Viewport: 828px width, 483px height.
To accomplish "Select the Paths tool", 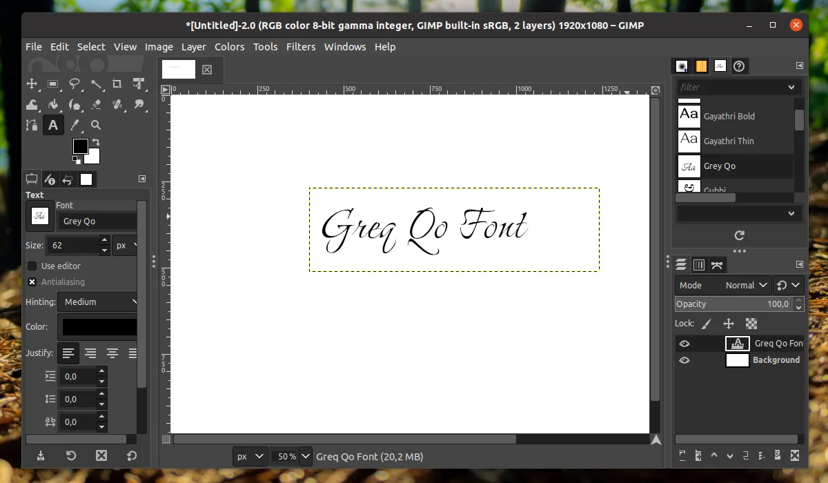I will click(x=32, y=125).
